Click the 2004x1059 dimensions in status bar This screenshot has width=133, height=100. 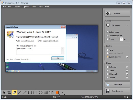(x=89, y=97)
